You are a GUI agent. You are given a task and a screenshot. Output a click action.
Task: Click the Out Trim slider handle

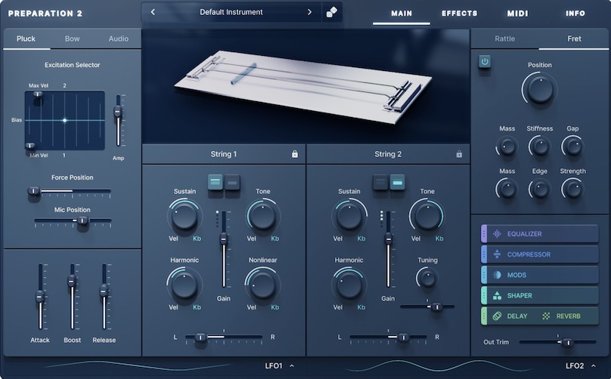pos(568,343)
